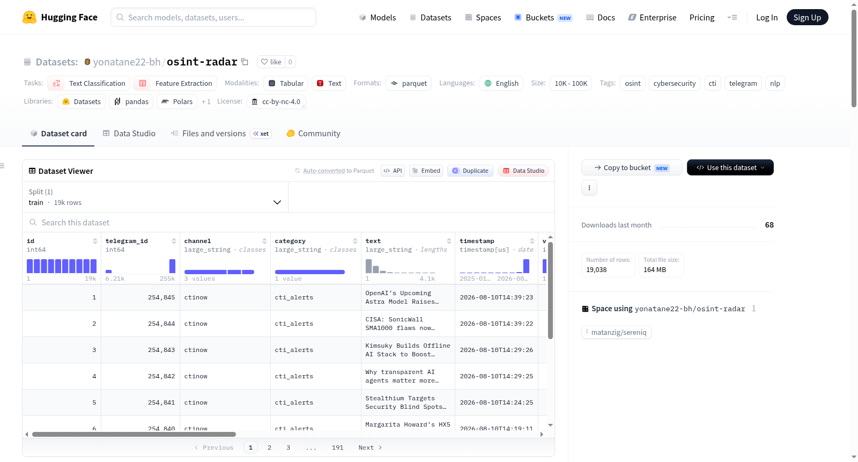This screenshot has height=462, width=858.
Task: Sort by the channel column
Action: pyautogui.click(x=264, y=241)
